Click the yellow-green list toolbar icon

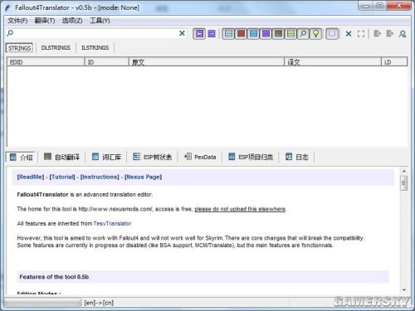(290, 34)
